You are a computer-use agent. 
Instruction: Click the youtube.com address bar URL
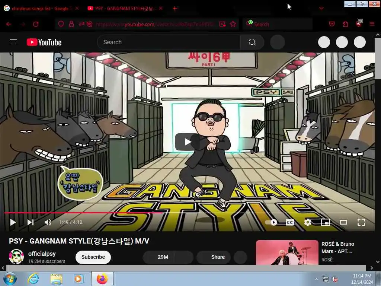155,24
